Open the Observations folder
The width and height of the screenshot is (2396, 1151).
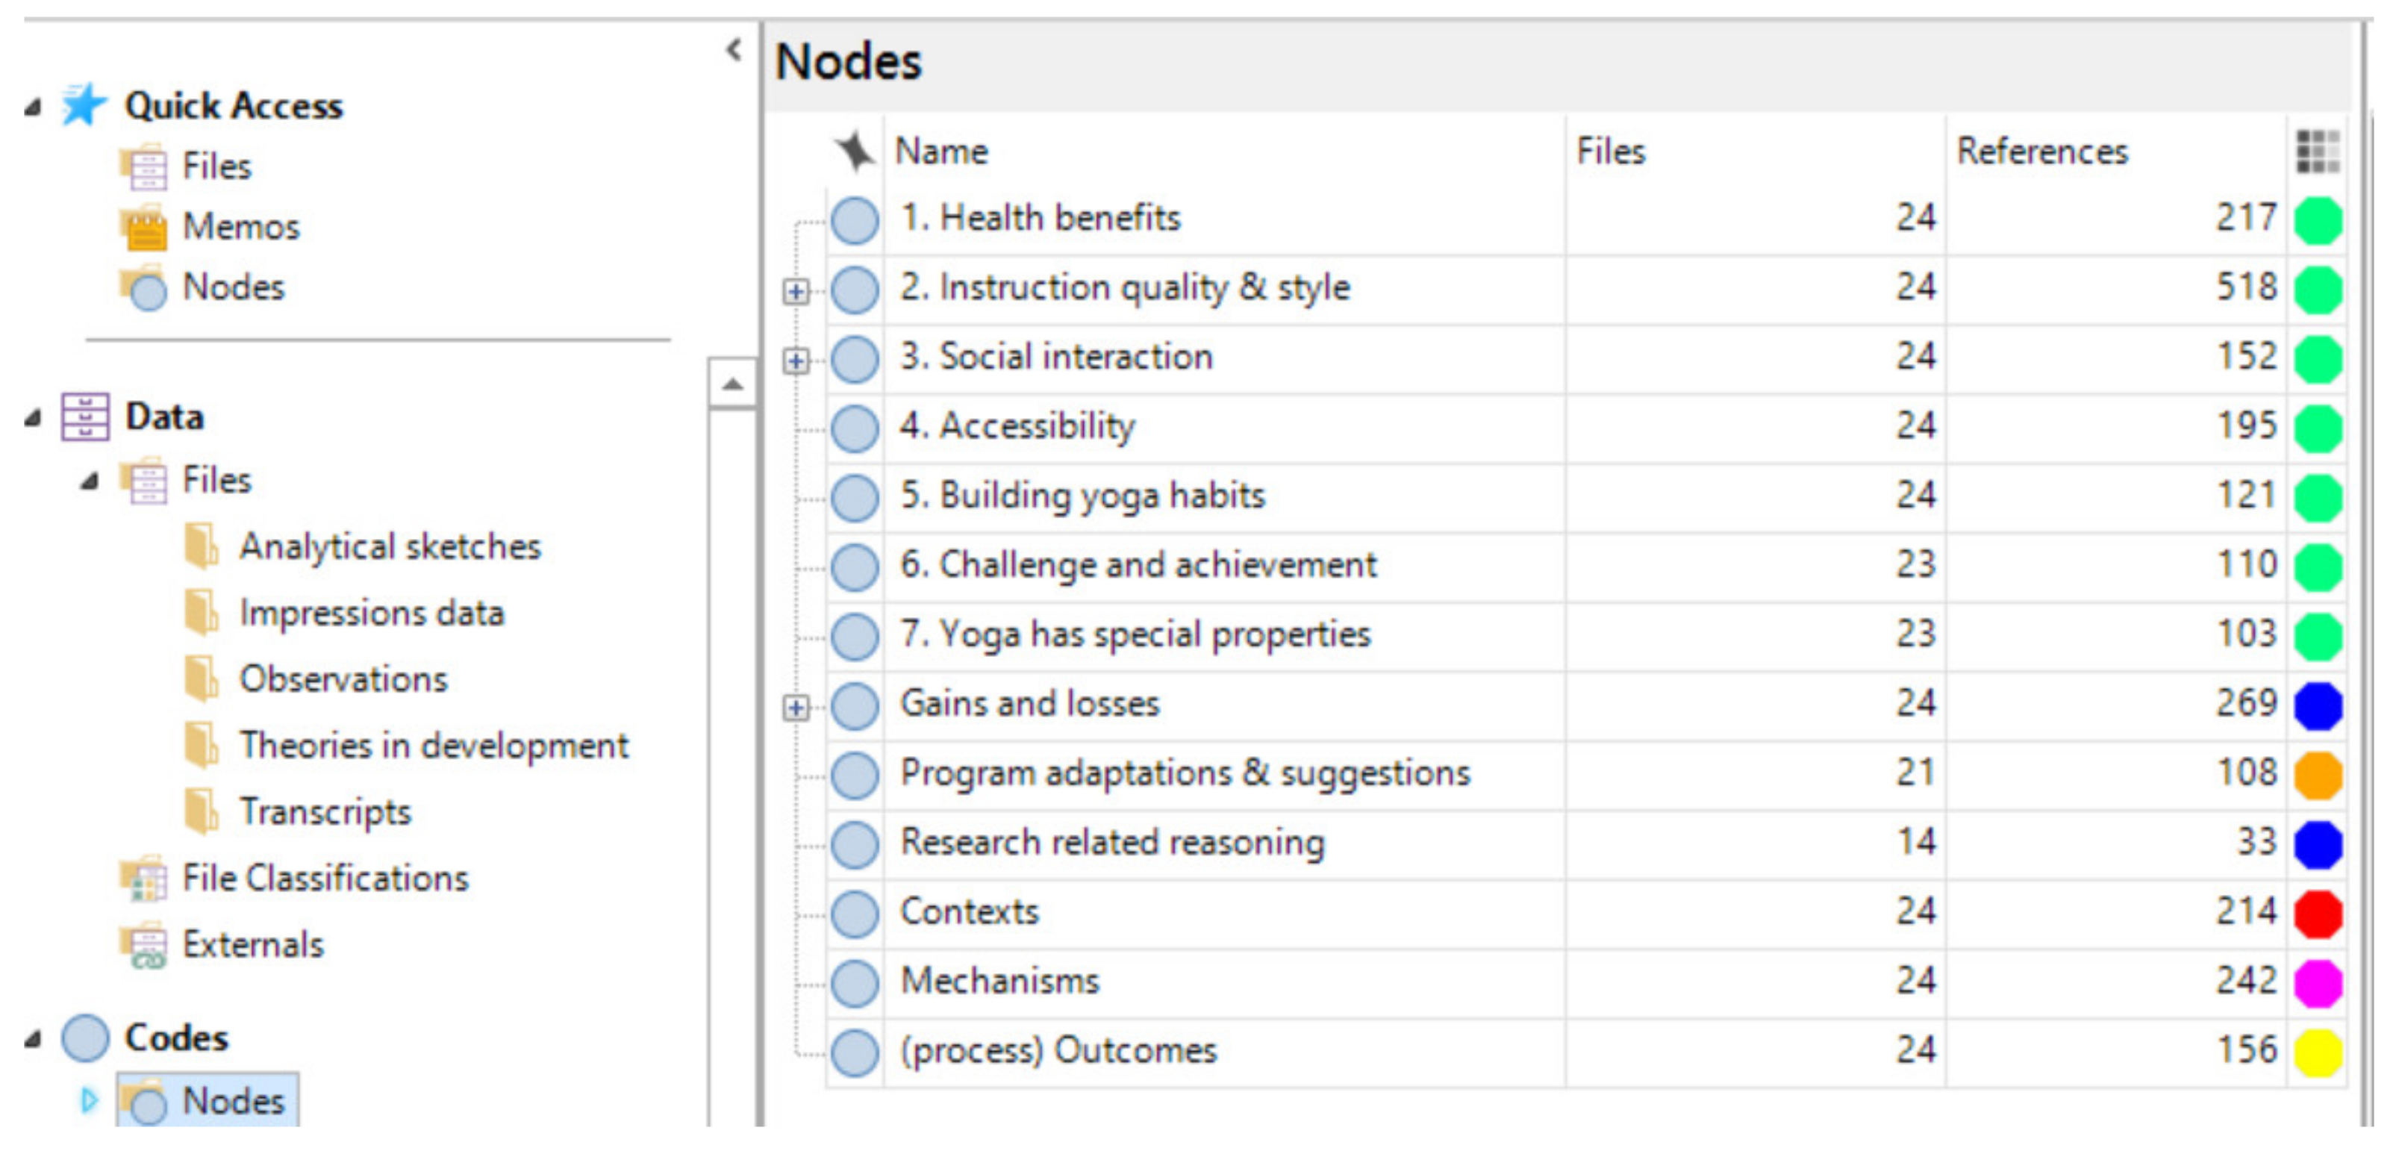[343, 680]
